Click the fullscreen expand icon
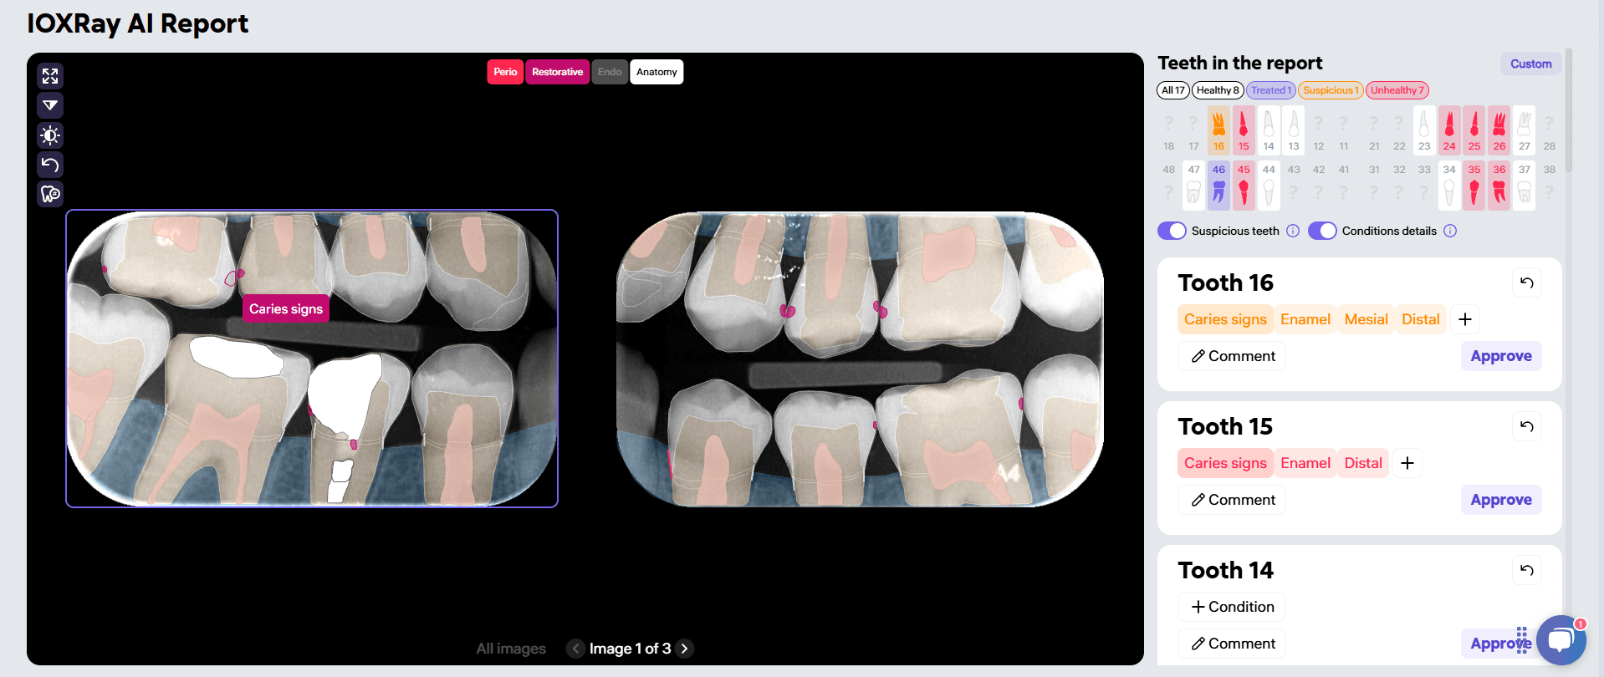This screenshot has height=677, width=1604. tap(50, 76)
